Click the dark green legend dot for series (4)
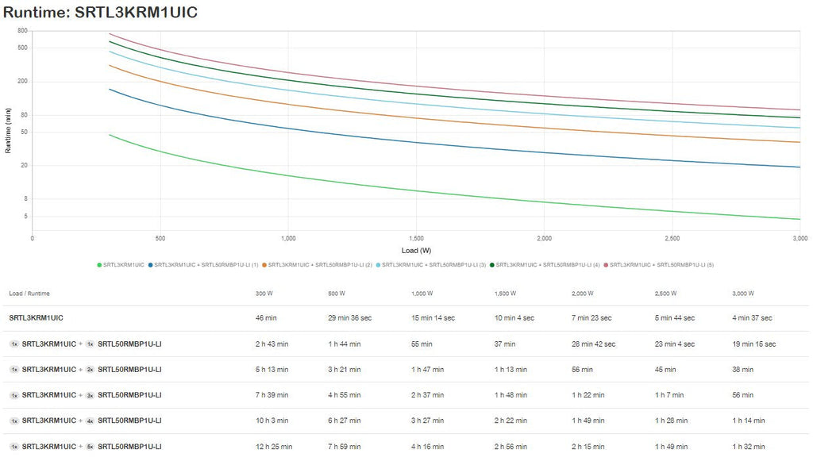 (492, 264)
